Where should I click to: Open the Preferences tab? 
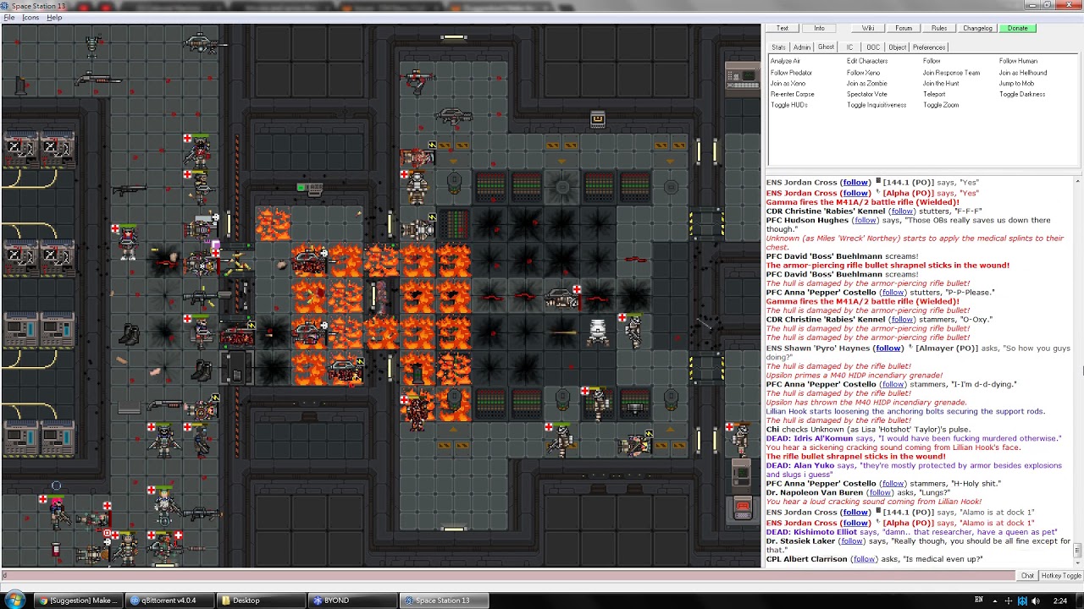[x=929, y=47]
